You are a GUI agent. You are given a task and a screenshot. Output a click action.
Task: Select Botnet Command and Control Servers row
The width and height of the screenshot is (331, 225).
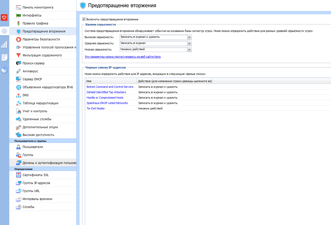tap(208, 87)
